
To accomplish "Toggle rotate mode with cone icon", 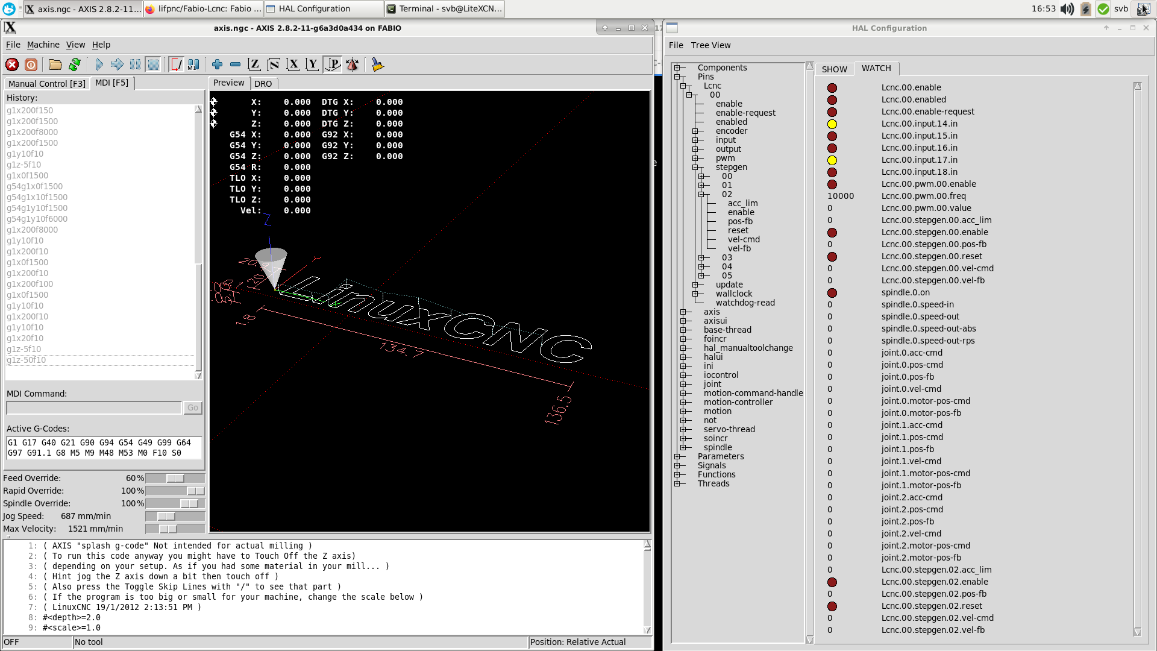I will tap(352, 64).
